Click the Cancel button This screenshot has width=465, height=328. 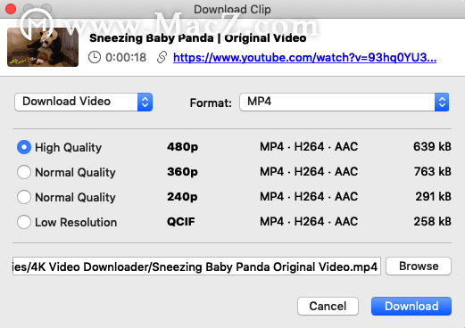click(328, 306)
